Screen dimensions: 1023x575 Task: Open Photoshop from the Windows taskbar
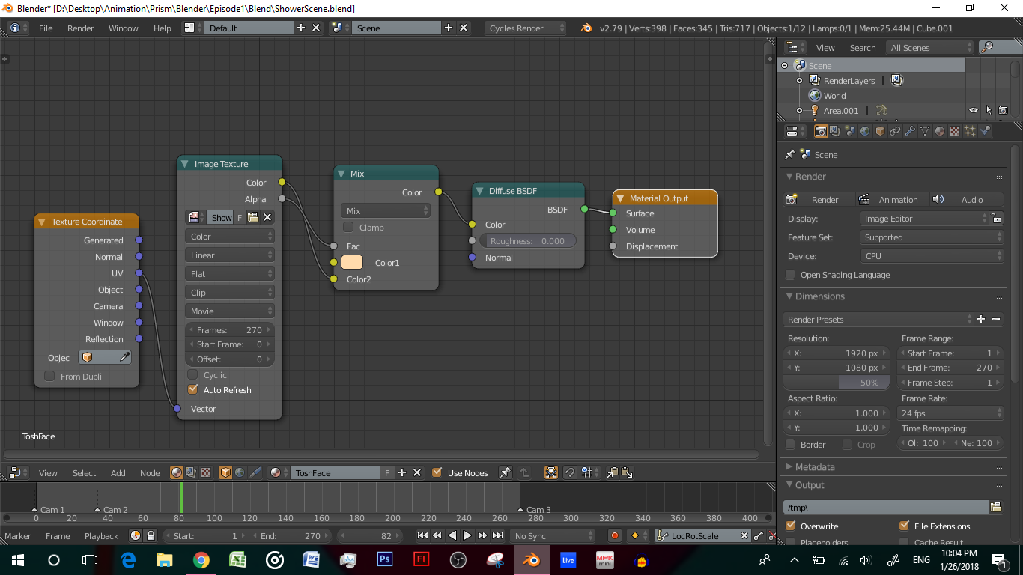click(x=385, y=559)
